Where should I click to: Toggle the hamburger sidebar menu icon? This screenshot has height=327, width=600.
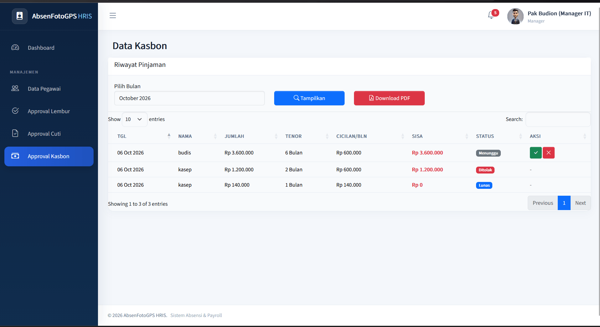(113, 16)
